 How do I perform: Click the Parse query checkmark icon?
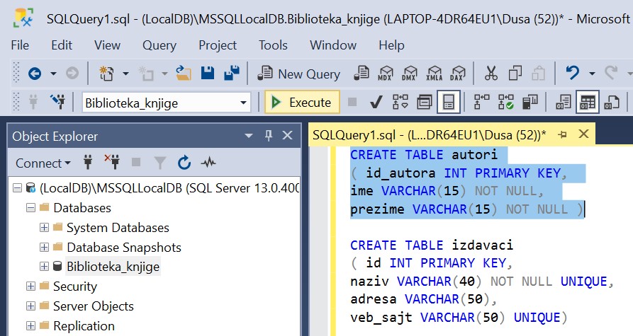(376, 103)
